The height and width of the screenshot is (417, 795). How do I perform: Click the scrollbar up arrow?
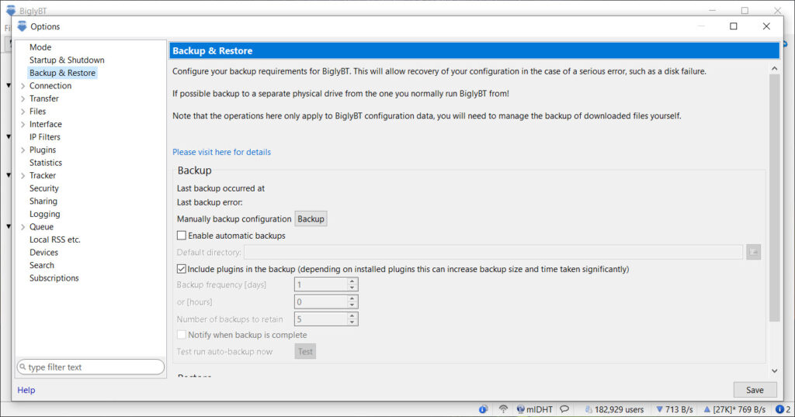click(774, 68)
